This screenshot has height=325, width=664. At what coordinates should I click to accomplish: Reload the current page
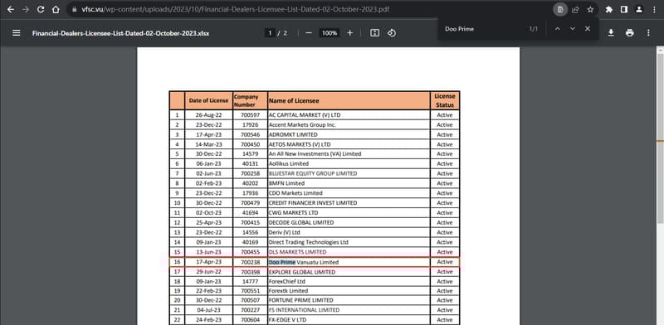pos(41,9)
